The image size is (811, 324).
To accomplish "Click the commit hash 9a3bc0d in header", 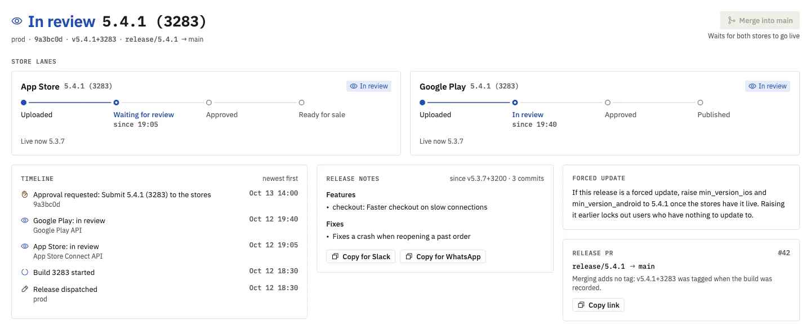I will [48, 39].
